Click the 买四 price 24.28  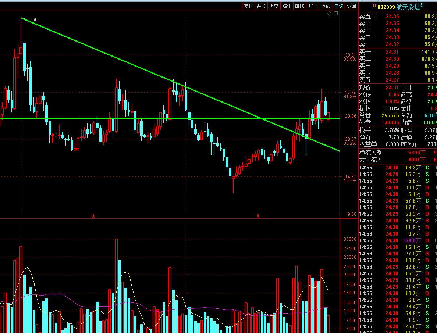[392, 73]
